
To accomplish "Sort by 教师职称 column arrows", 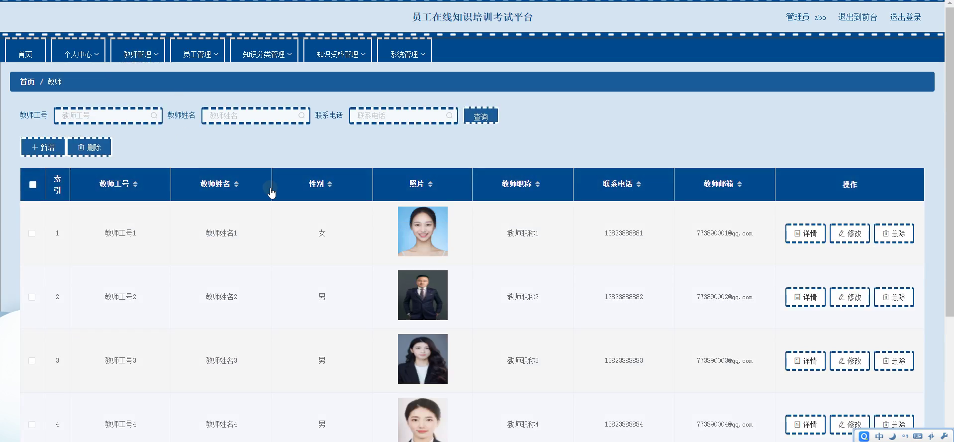I will (x=538, y=184).
